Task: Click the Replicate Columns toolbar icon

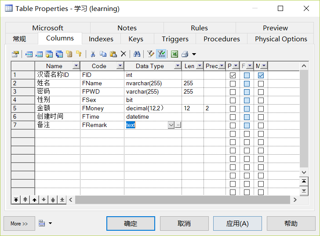Action: pos(59,54)
